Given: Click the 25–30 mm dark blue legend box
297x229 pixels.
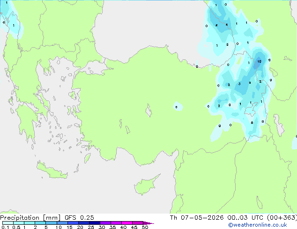Looking at the screenshot, I should pos(94,223).
